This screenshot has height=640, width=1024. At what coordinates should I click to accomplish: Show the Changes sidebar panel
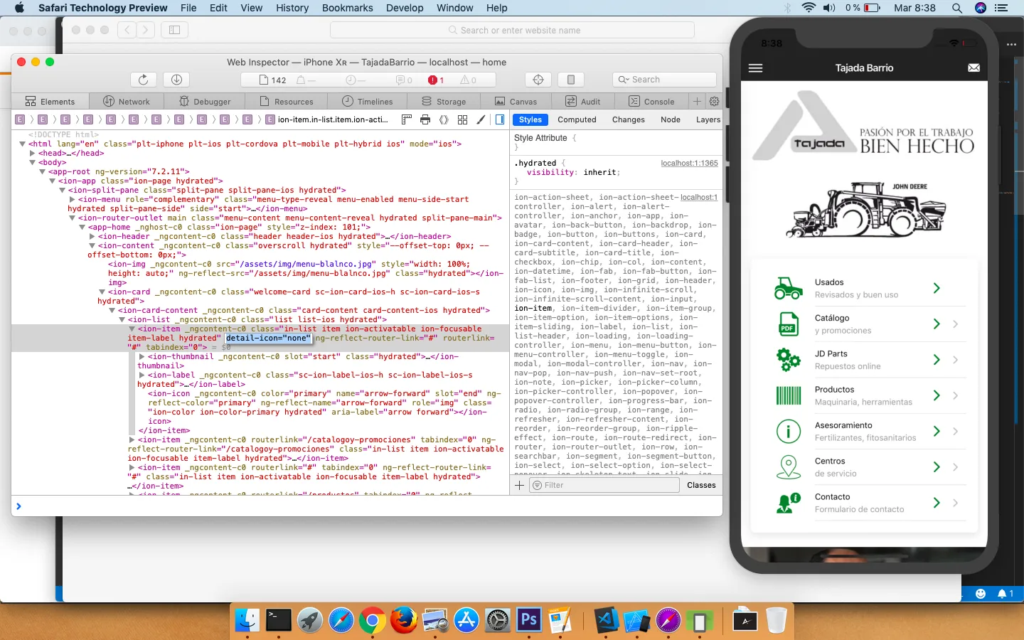pos(629,119)
